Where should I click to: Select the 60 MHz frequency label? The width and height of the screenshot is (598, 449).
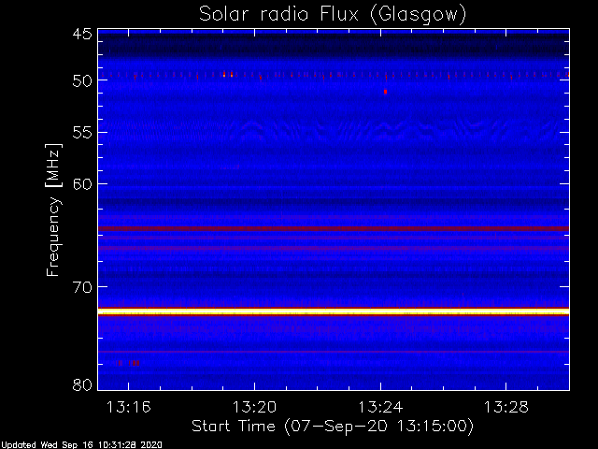pos(82,184)
